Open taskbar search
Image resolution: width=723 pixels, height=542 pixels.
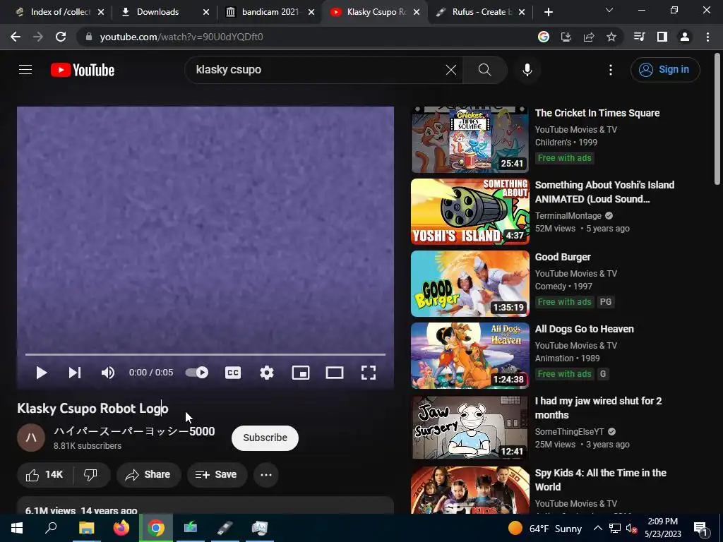(x=51, y=528)
